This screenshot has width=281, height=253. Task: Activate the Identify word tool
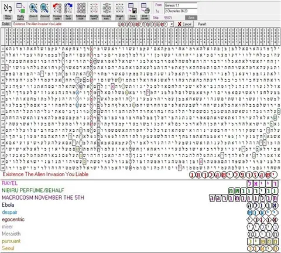94,8
